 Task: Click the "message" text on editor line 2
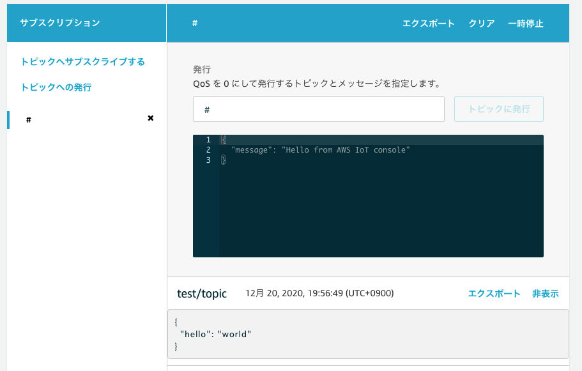click(252, 149)
